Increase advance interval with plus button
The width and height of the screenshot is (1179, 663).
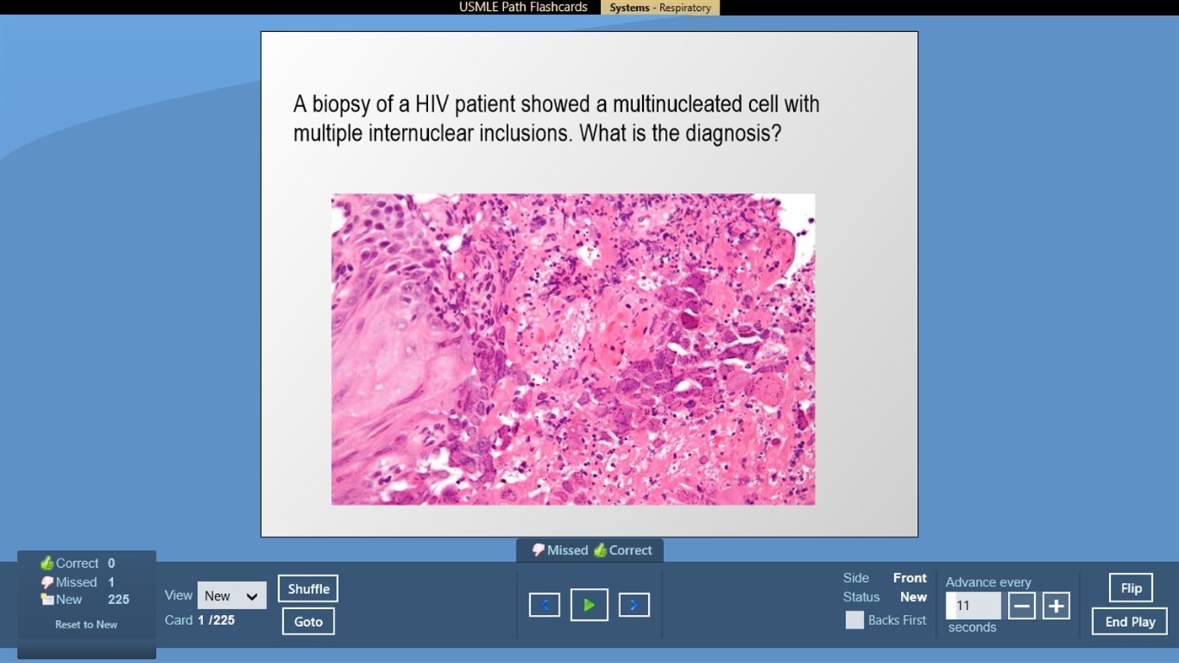coord(1056,604)
